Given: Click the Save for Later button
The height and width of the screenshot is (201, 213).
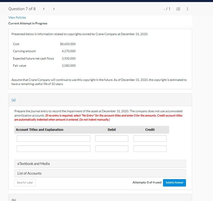Looking at the screenshot, I should click(x=25, y=182).
